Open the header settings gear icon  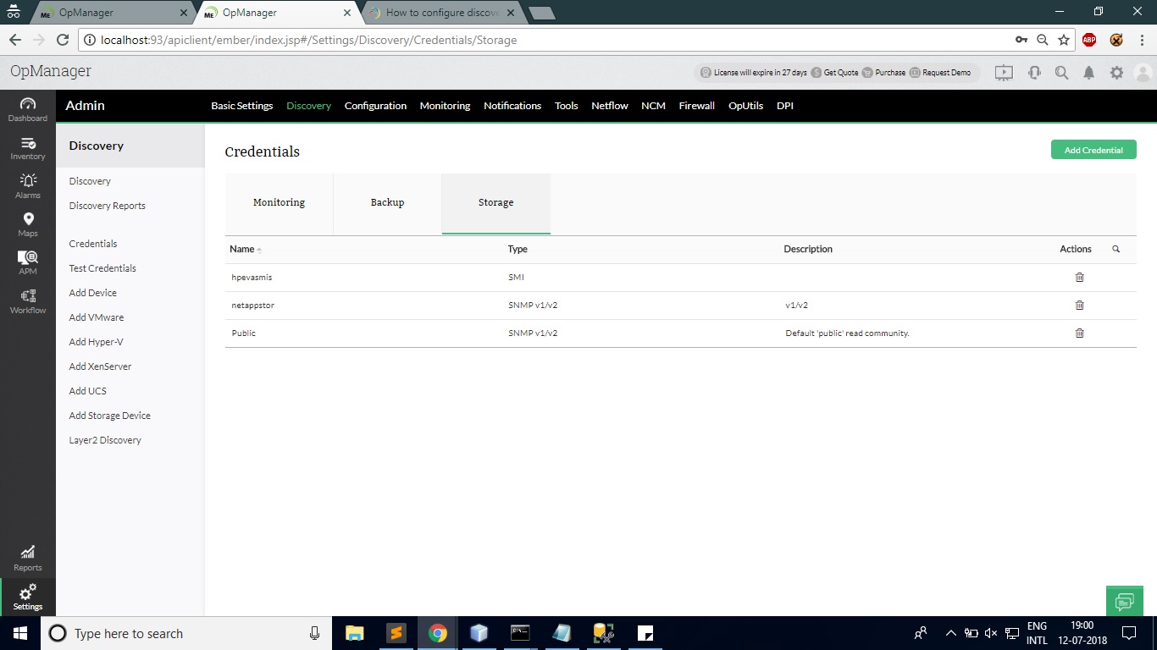tap(1117, 73)
